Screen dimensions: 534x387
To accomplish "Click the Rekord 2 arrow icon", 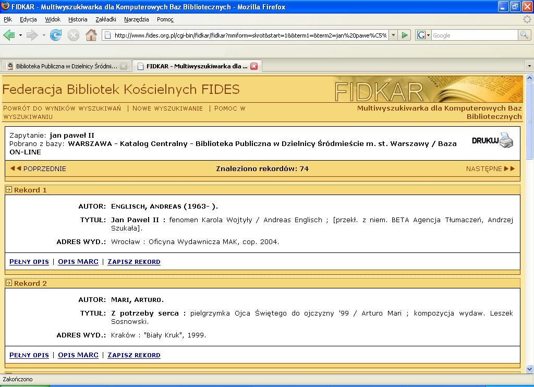I will [x=9, y=283].
